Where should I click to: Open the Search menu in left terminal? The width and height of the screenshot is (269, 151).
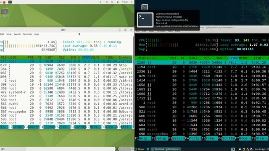(17, 34)
